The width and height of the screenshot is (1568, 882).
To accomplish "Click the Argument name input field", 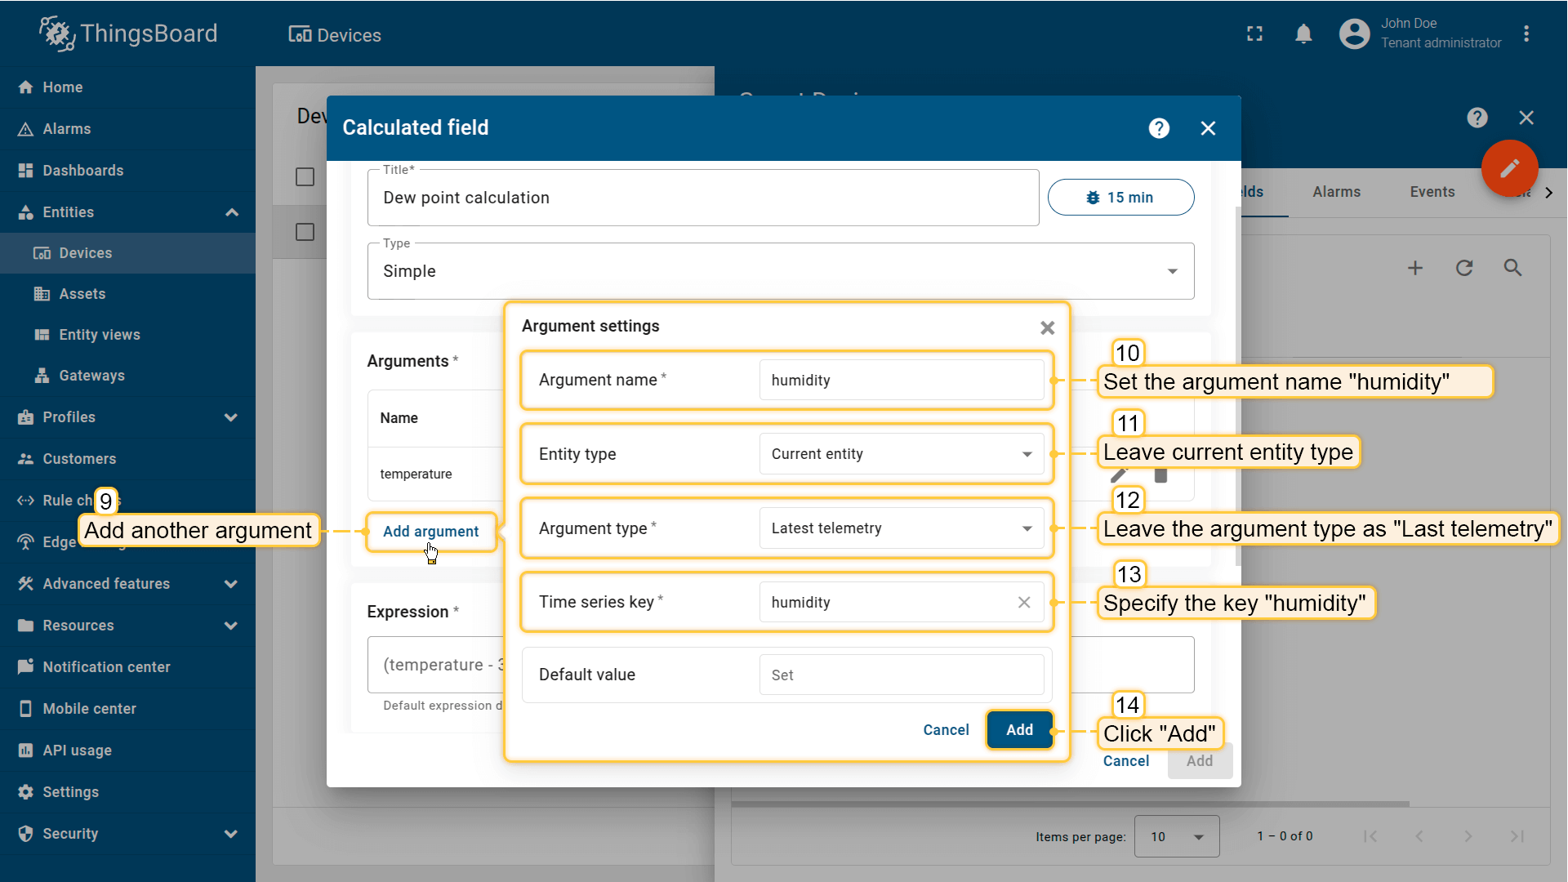I will [x=902, y=381].
